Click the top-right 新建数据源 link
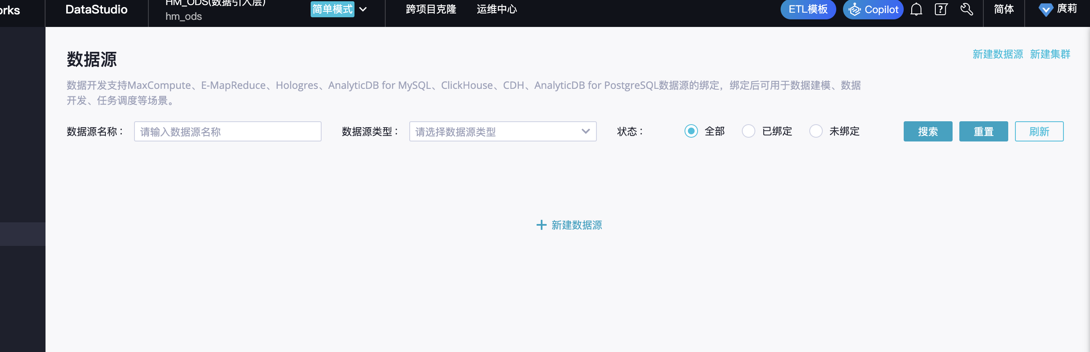 pyautogui.click(x=997, y=54)
